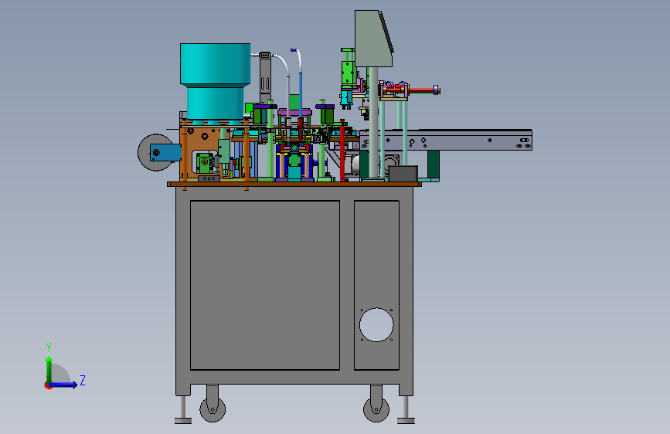Viewport: 670px width, 434px height.
Task: Click the Z axis label of the triad
Action: [x=83, y=380]
